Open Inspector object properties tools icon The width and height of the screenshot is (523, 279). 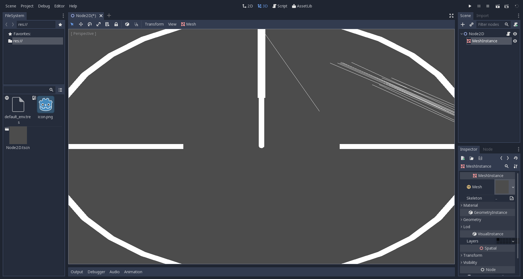tap(516, 166)
